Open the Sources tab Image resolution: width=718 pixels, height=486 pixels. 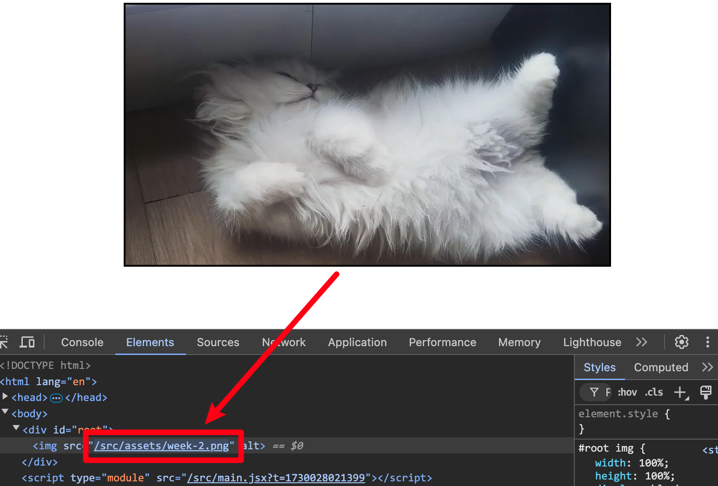point(218,342)
